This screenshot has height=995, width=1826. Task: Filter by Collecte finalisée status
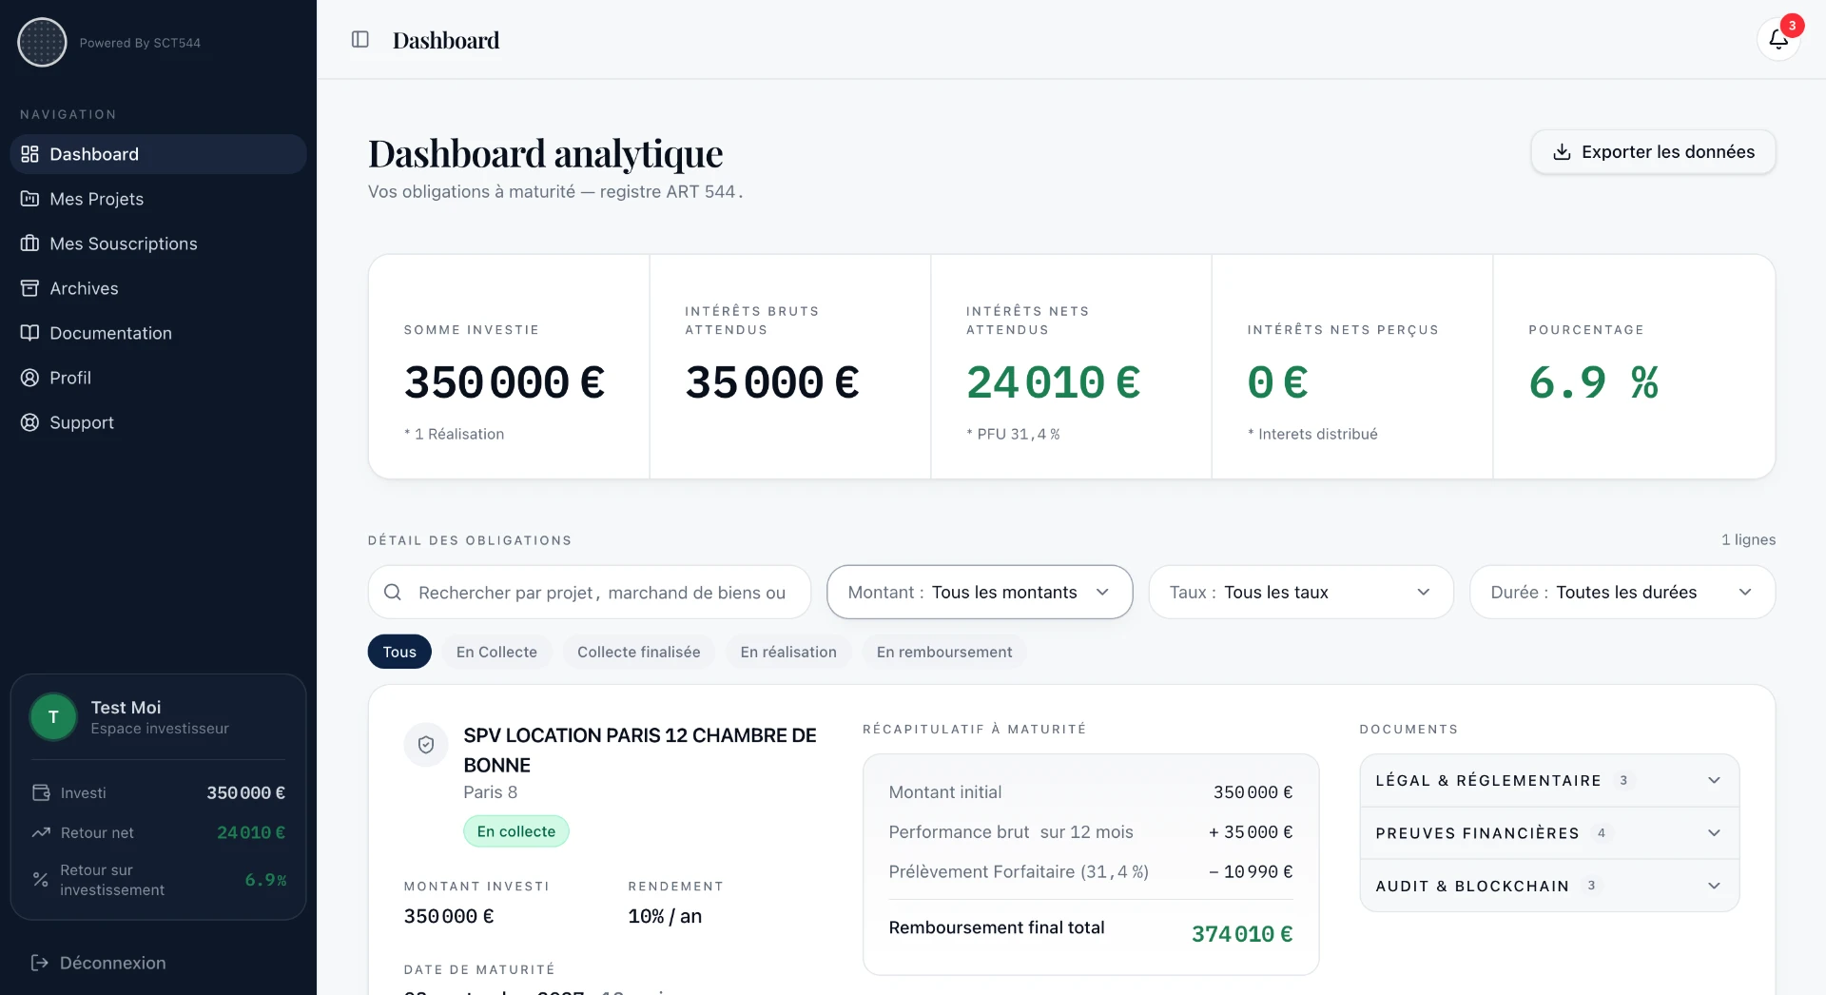[x=638, y=652]
